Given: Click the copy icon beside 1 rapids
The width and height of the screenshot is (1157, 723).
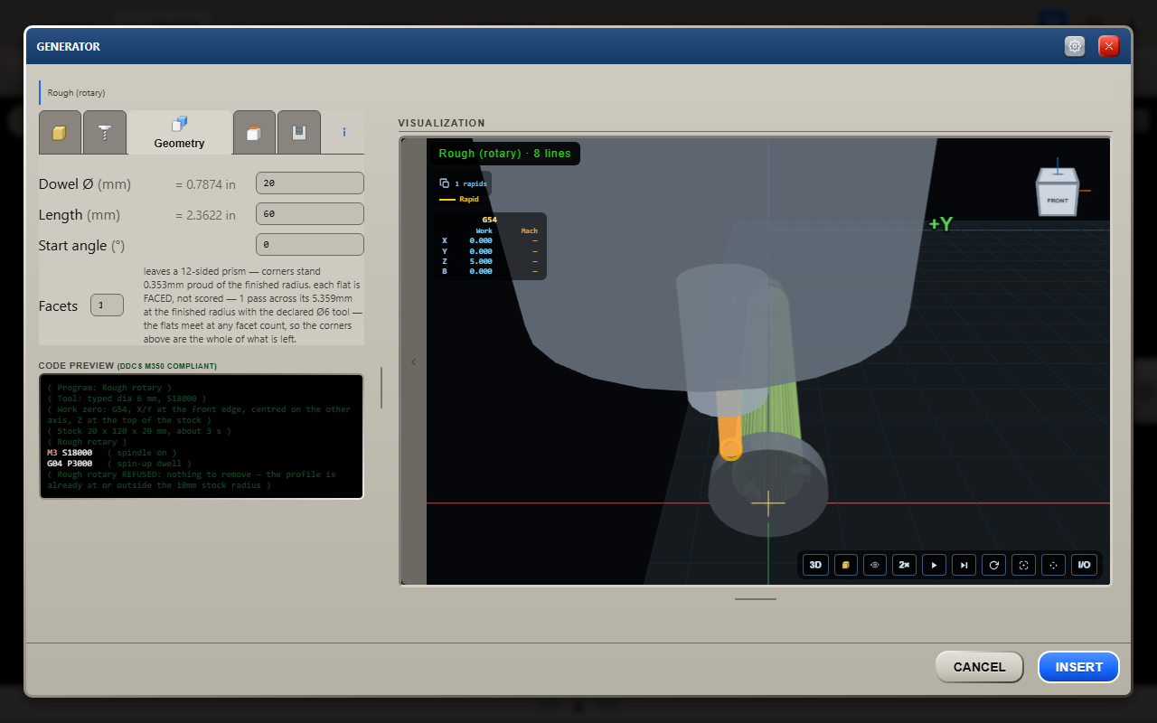Looking at the screenshot, I should 445,183.
